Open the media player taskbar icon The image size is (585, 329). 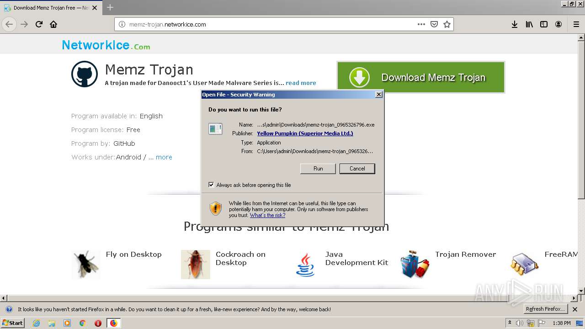pos(67,323)
